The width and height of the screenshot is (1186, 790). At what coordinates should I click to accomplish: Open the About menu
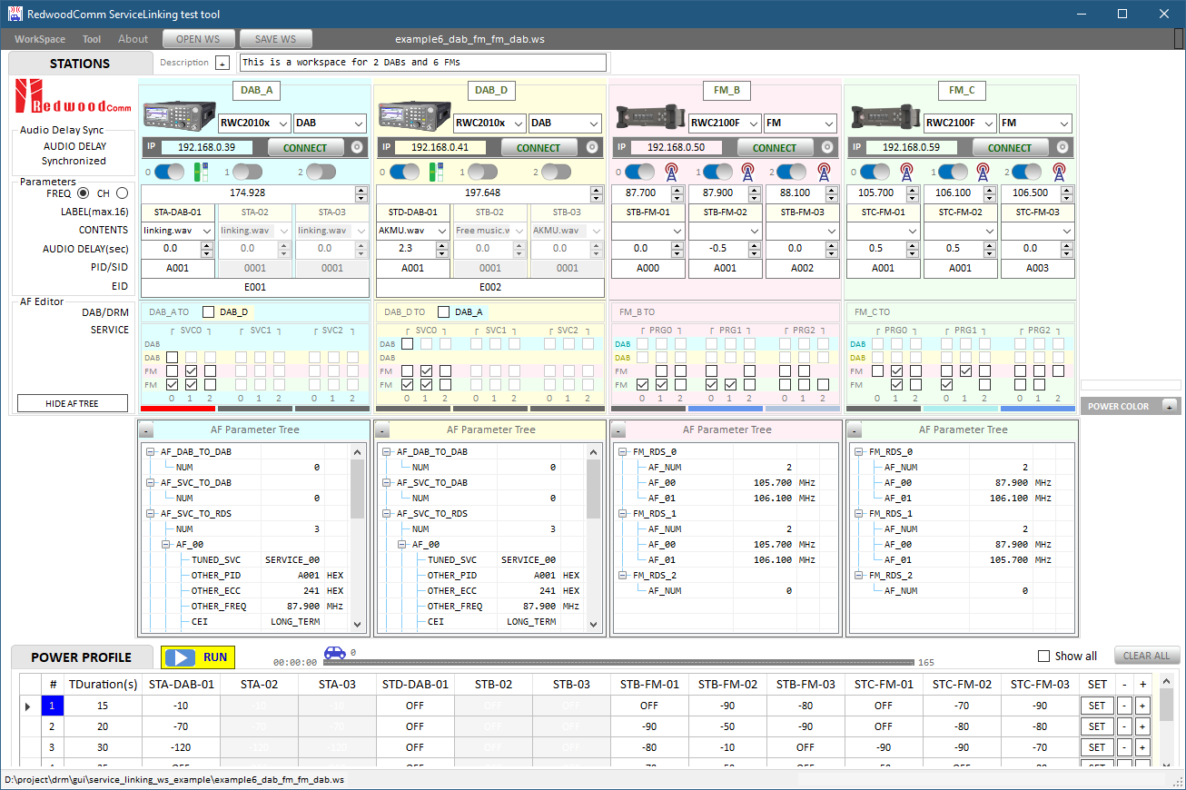click(x=133, y=39)
